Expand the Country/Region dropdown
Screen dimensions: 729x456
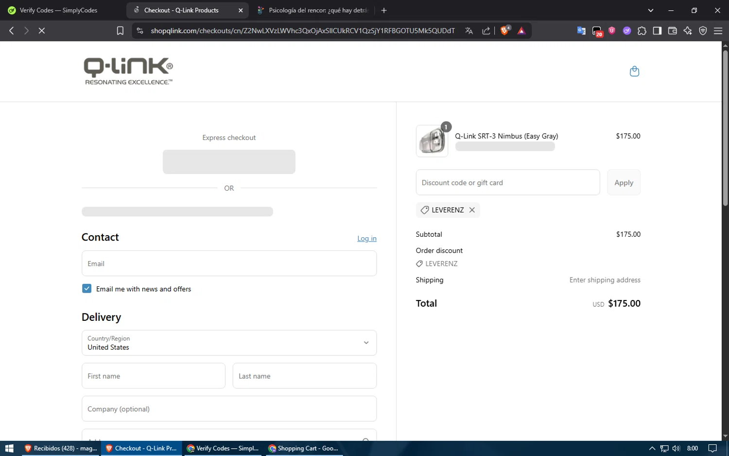(x=229, y=343)
